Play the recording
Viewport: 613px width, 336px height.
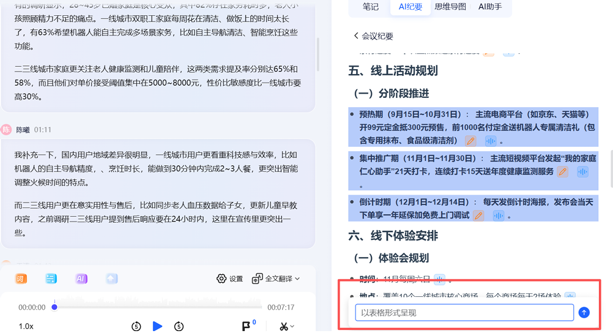coord(157,326)
